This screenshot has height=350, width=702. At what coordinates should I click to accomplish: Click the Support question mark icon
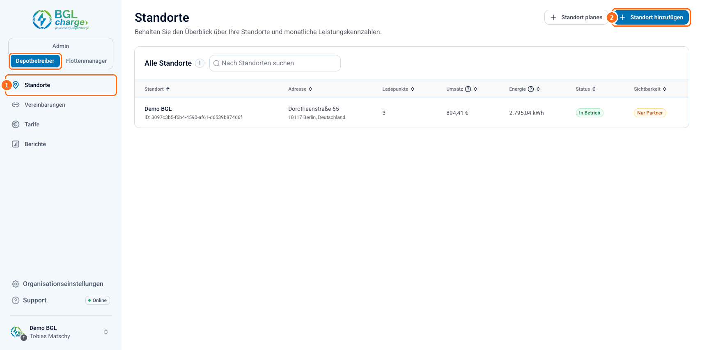[16, 300]
